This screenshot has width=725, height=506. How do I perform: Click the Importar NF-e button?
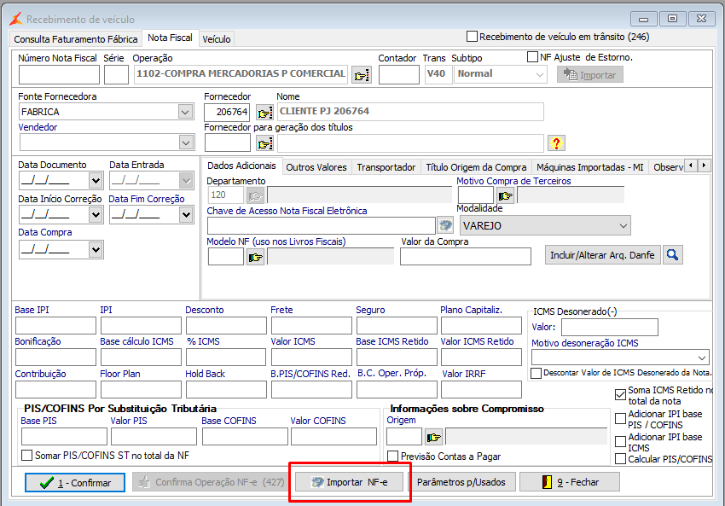(350, 482)
